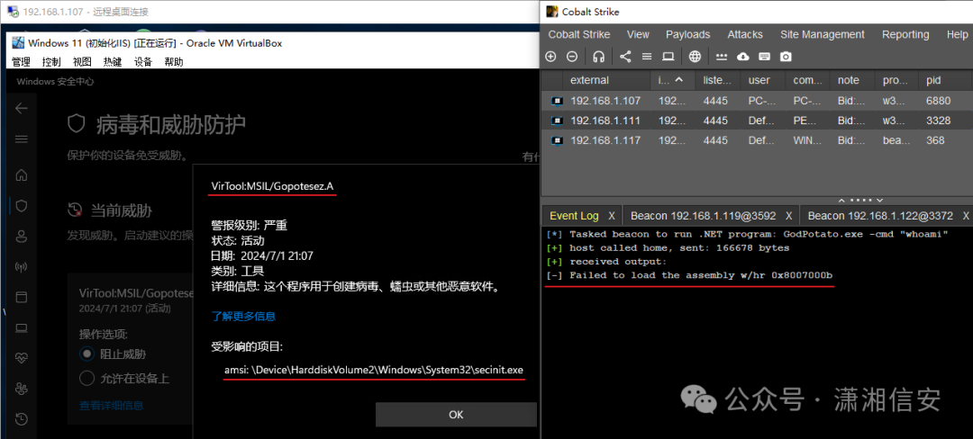Screen dimensions: 973x439
Task: Click the computer icon for beacon 192.168.1.107
Action: tap(557, 101)
